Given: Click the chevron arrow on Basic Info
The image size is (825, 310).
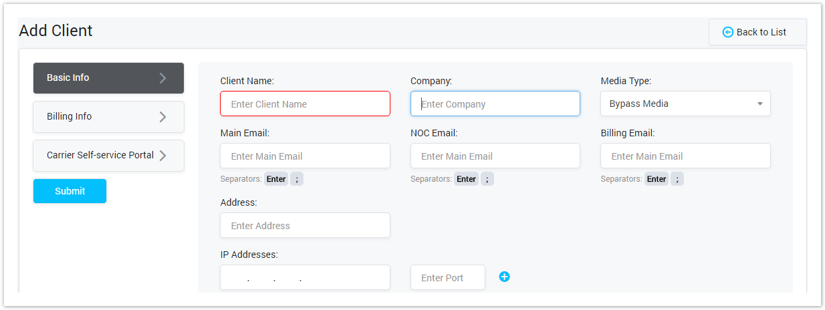Looking at the screenshot, I should [162, 78].
